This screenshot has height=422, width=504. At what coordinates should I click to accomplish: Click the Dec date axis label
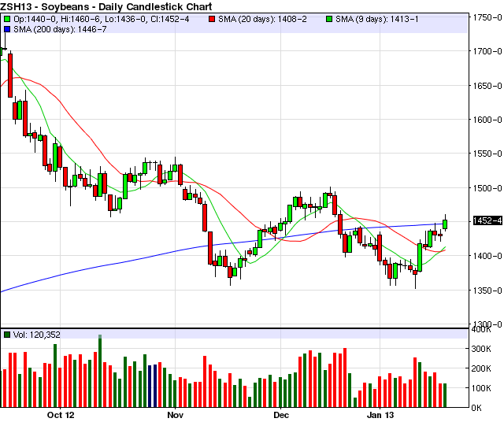(x=281, y=415)
